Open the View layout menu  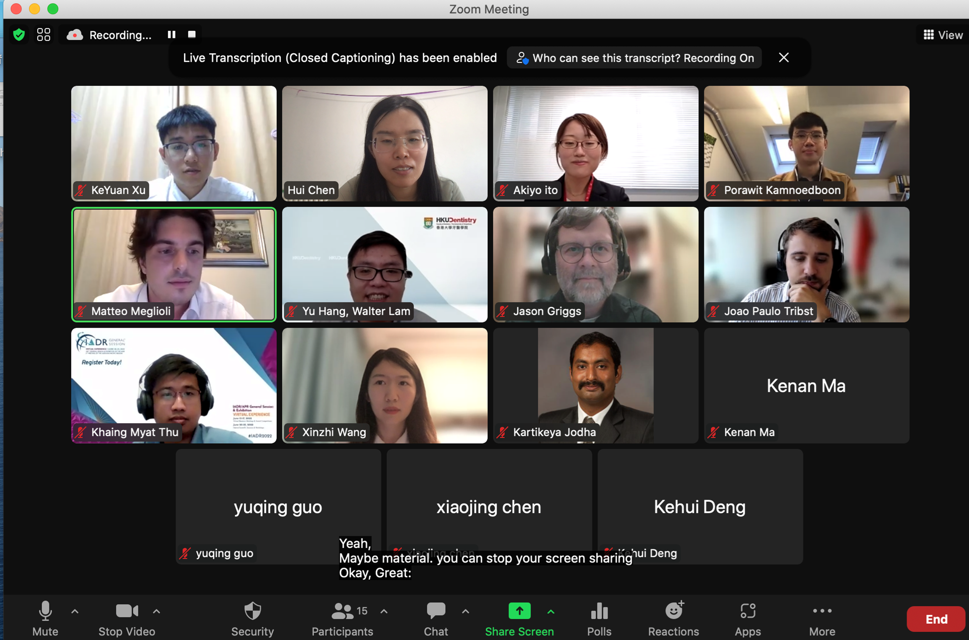942,35
